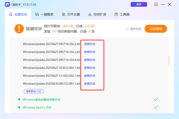Click the orange warning exclamation icon
Screen dimensions: 179x119
(19, 29)
